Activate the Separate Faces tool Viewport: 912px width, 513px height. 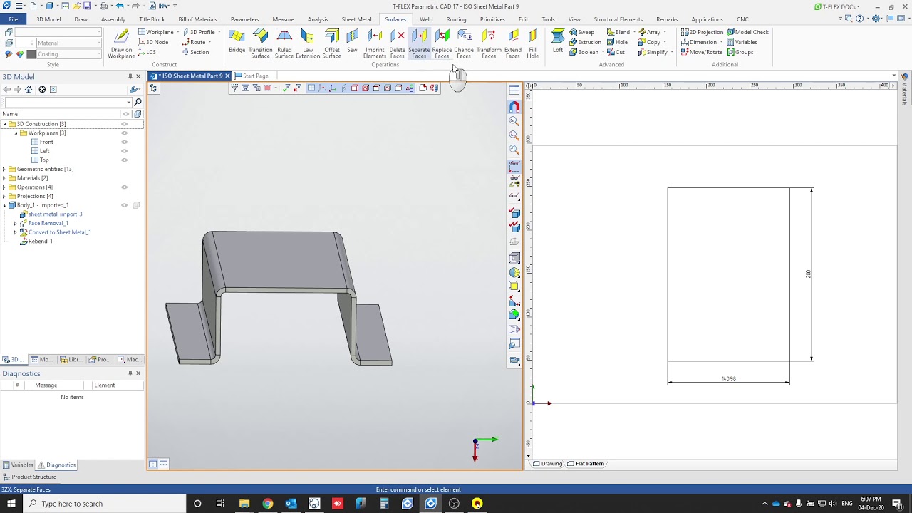pos(419,43)
